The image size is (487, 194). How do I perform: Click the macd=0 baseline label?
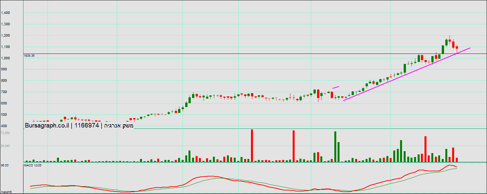tap(6, 192)
